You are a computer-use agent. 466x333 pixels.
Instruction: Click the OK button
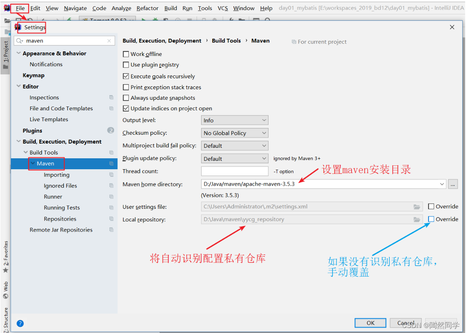tap(370, 323)
